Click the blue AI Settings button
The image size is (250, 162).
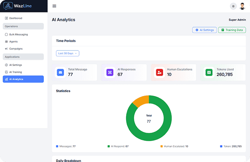(x=204, y=30)
